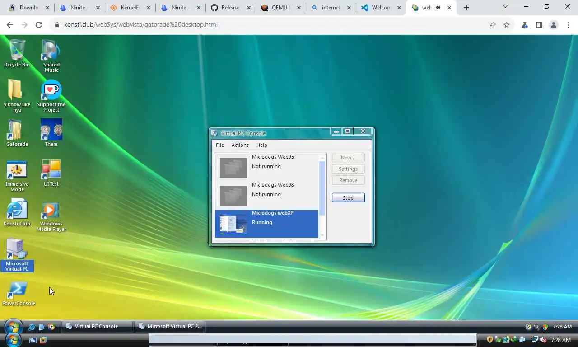Click the Microsoft Virtual PC 2... taskbar button

(x=170, y=326)
